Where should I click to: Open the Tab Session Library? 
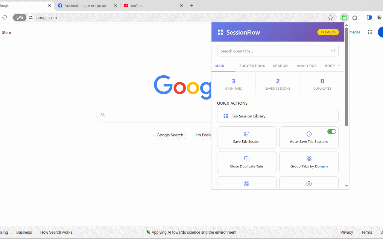pos(278,116)
